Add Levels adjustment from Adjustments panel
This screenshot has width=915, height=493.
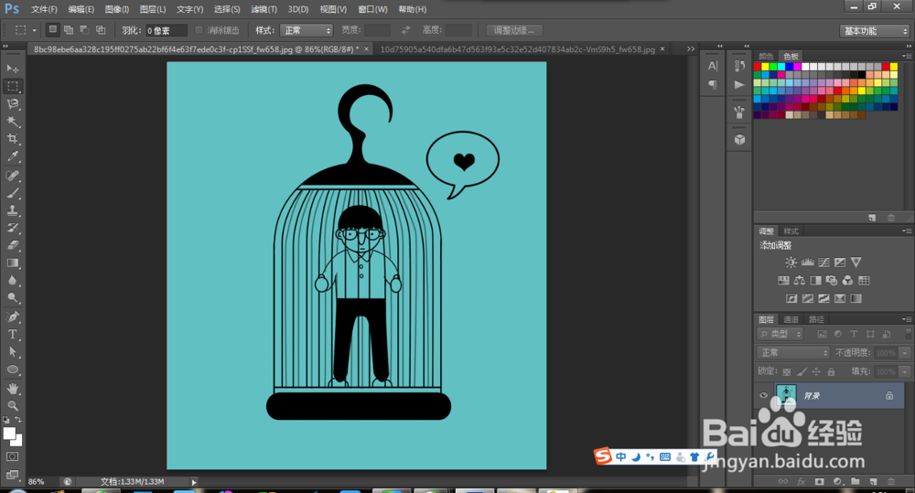pos(808,263)
